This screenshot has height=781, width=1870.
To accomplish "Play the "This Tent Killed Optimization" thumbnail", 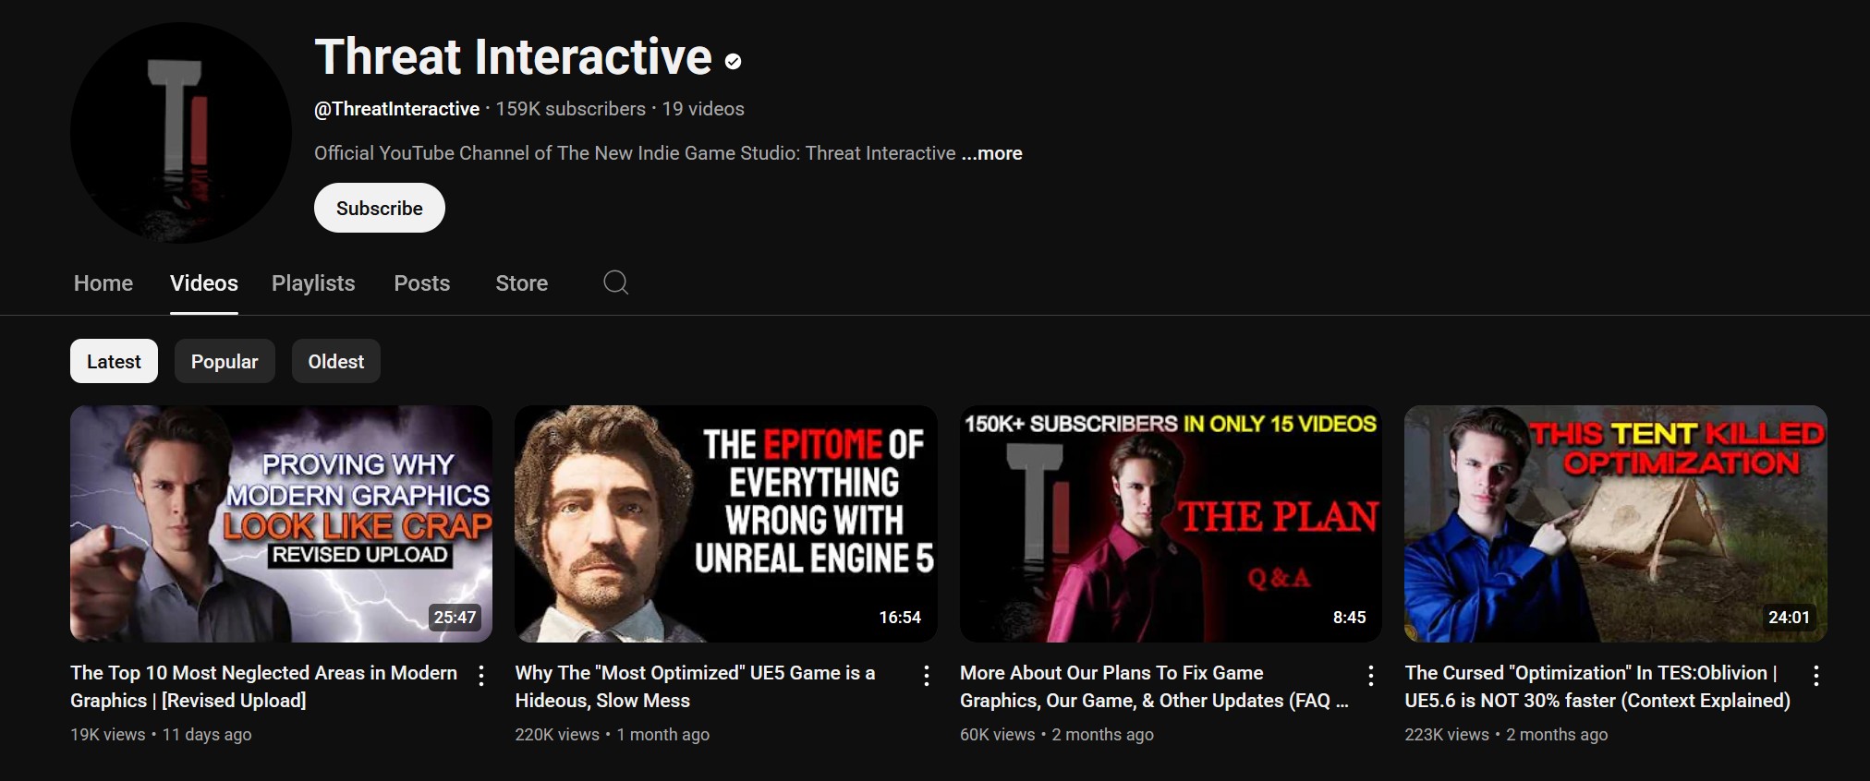I will [1616, 523].
